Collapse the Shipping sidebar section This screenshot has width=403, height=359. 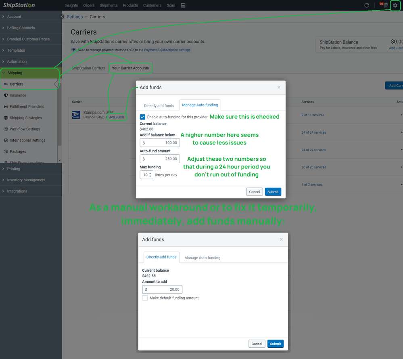[15, 73]
